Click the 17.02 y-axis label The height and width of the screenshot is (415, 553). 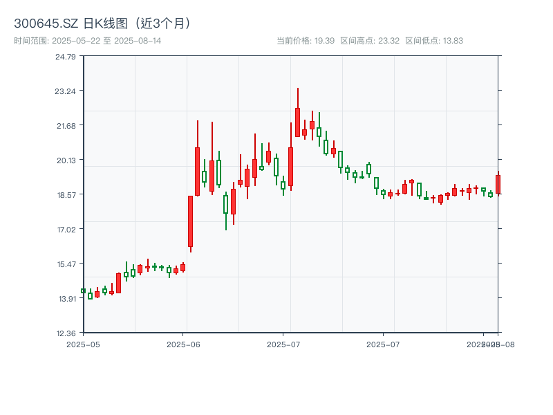[66, 229]
